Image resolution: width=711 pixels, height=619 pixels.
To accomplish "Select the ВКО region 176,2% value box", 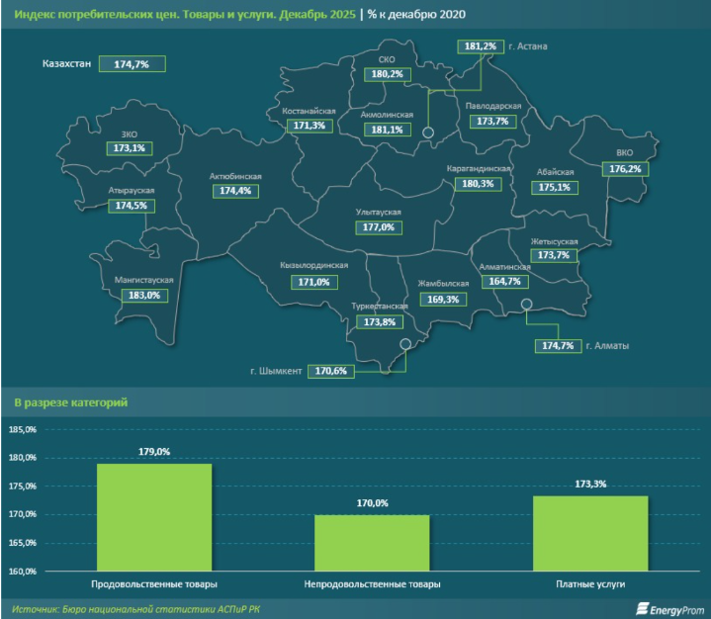I will pos(625,169).
